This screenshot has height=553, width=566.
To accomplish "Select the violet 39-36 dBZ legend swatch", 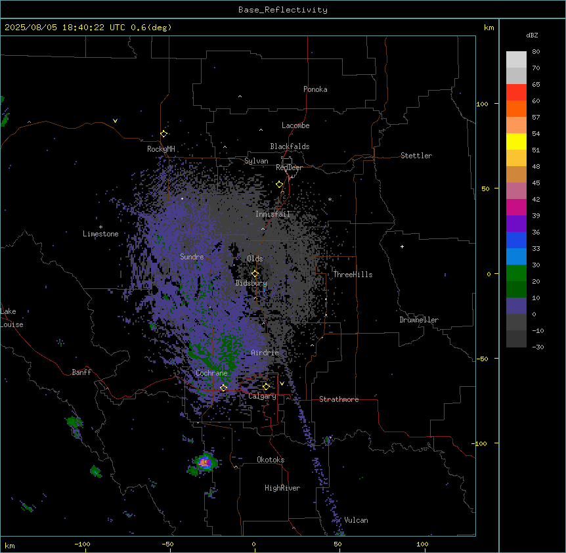I will coord(516,224).
